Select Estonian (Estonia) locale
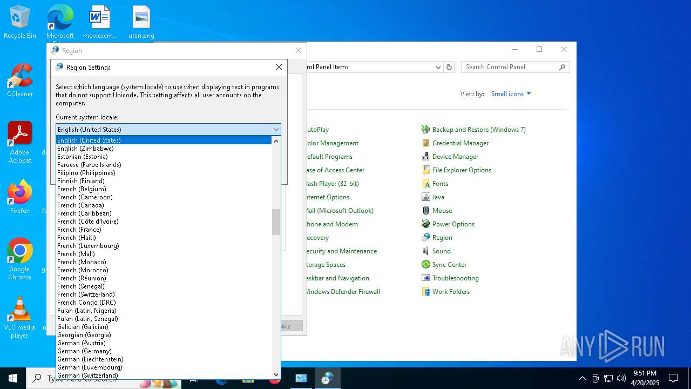 (x=164, y=157)
